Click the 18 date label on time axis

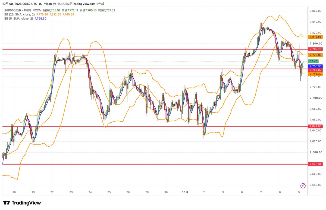pyautogui.click(x=14, y=192)
